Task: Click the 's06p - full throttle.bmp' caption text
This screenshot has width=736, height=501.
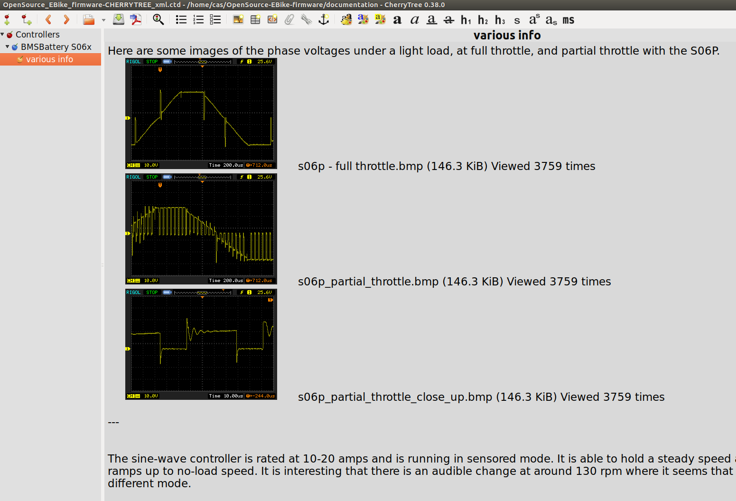Action: pyautogui.click(x=447, y=166)
